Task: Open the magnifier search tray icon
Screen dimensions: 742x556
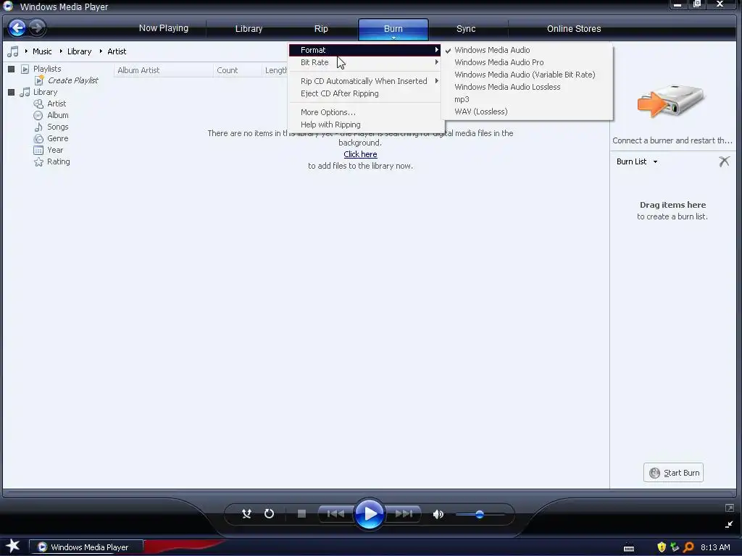Action: tap(688, 547)
